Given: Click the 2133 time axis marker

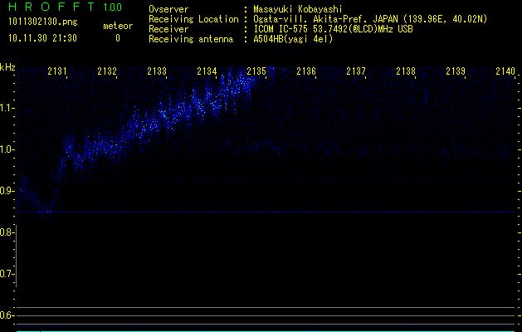Looking at the screenshot, I should (x=157, y=71).
